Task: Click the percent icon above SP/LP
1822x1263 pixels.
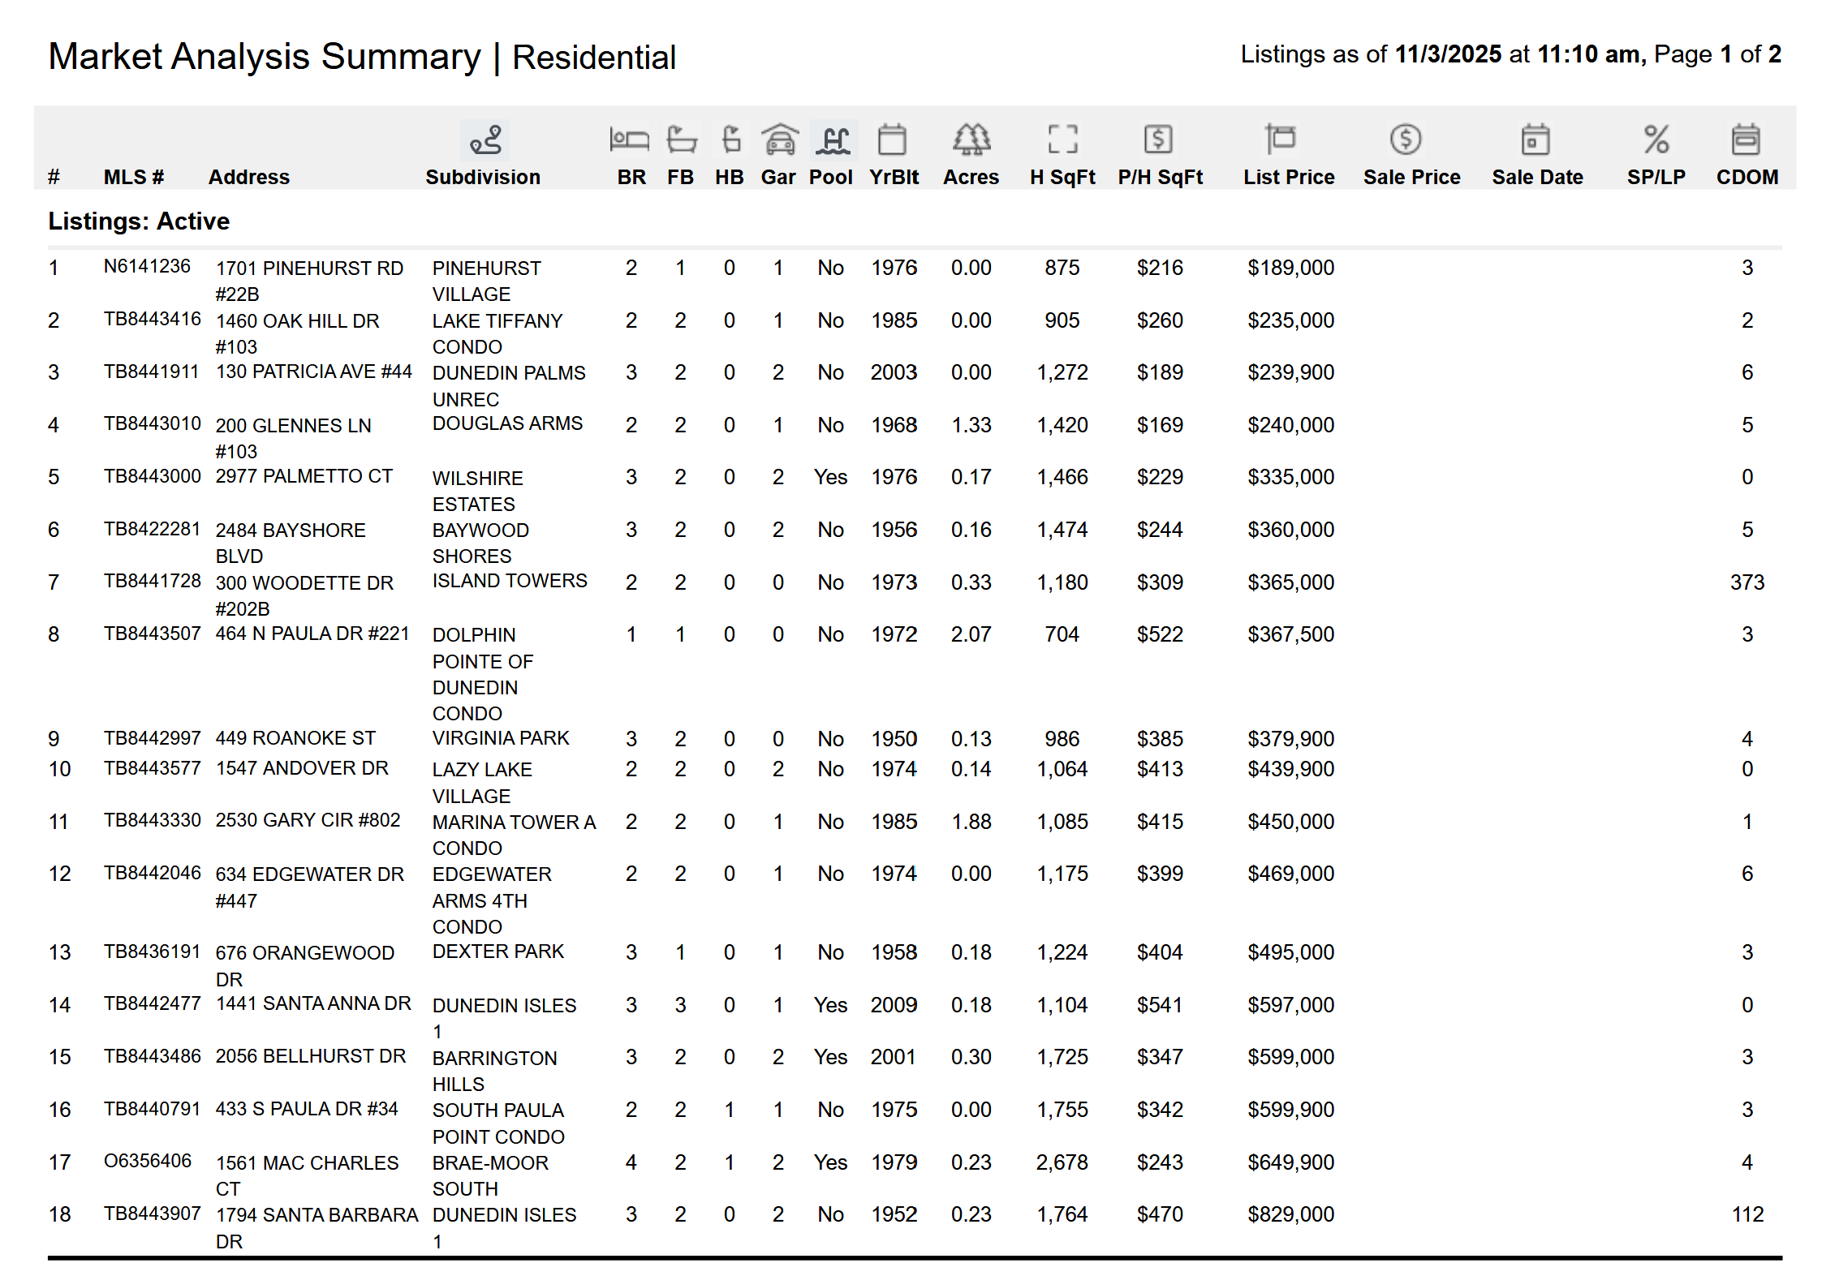Action: coord(1656,140)
